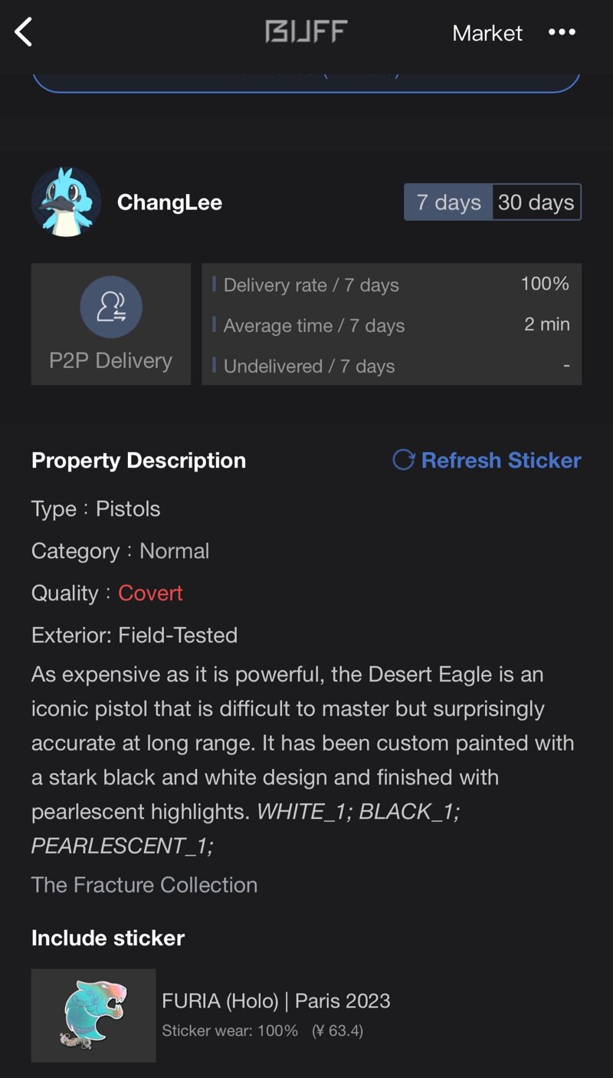Open the FURIA Holo sticker image
613x1078 pixels.
pos(93,1015)
